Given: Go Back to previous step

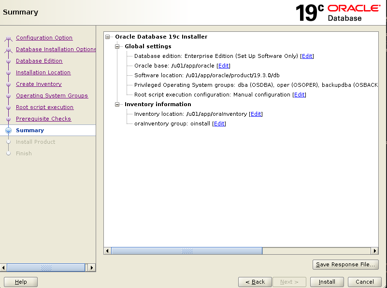Looking at the screenshot, I should coord(255,282).
